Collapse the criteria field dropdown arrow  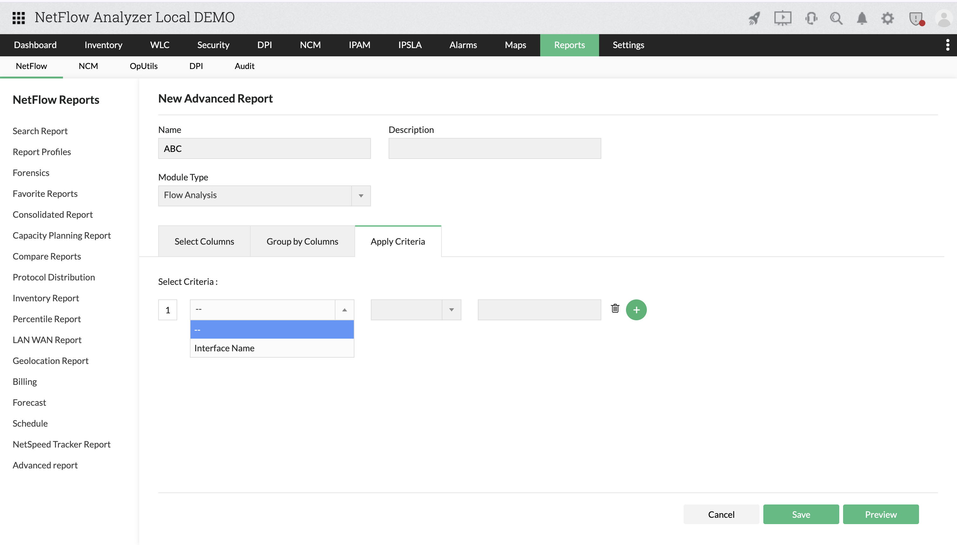pos(344,310)
